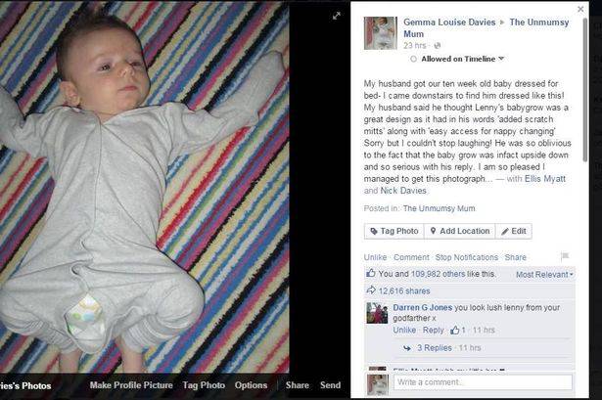
Task: Click the Add Location button
Action: [460, 231]
